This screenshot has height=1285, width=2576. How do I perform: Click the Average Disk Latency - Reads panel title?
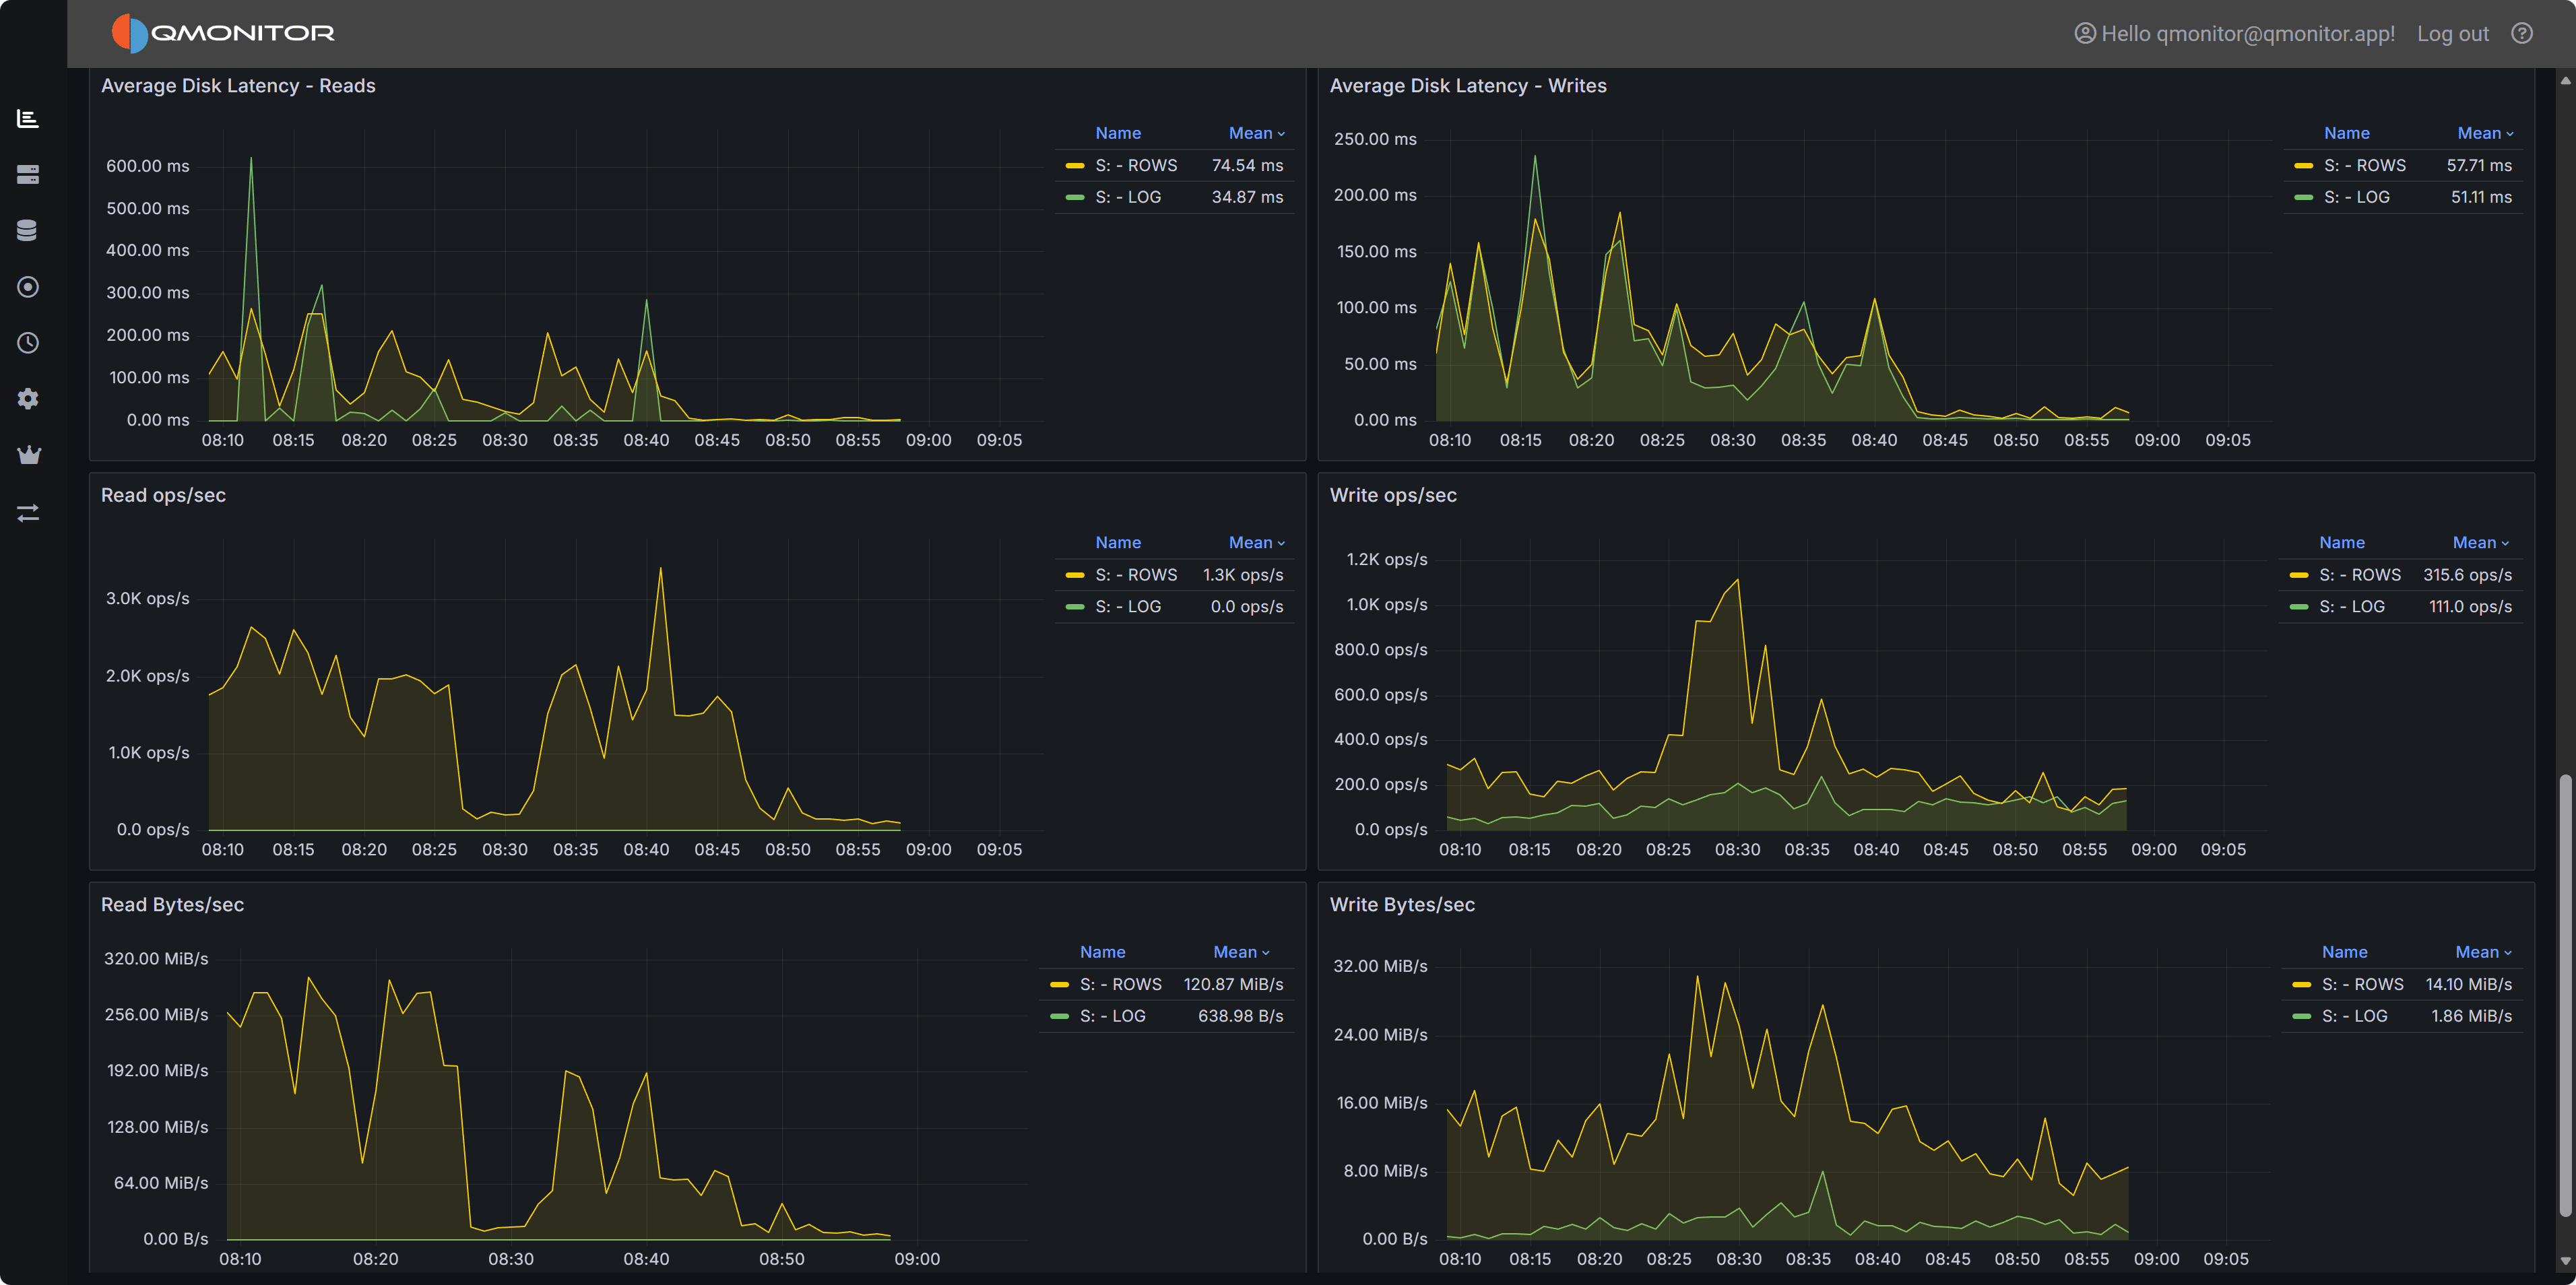click(x=237, y=86)
